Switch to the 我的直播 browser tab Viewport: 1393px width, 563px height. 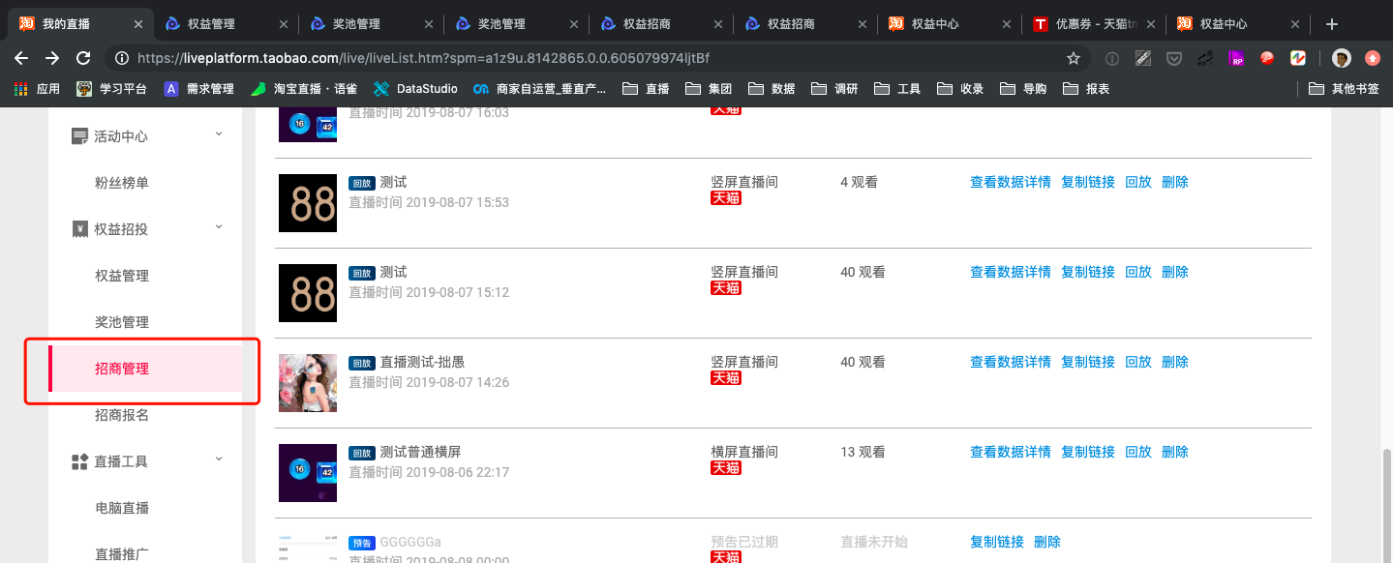click(79, 24)
